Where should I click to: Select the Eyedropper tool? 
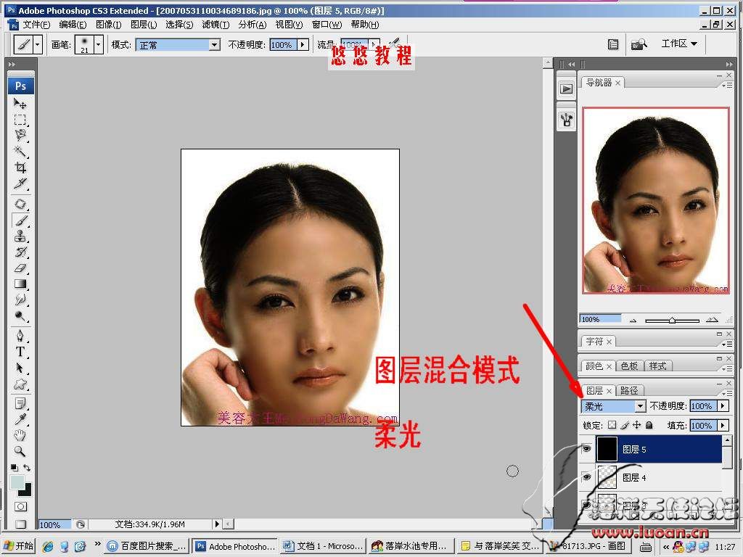point(20,419)
